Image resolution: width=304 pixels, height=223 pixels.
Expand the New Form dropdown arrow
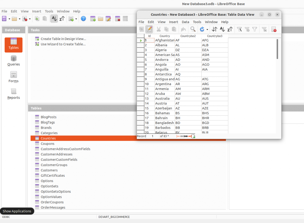(76, 19)
